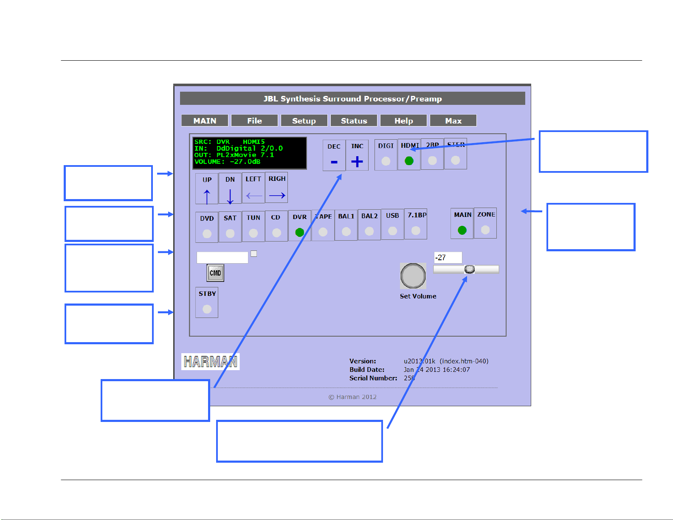Select the SAT source
Image resolution: width=673 pixels, height=520 pixels.
(230, 227)
